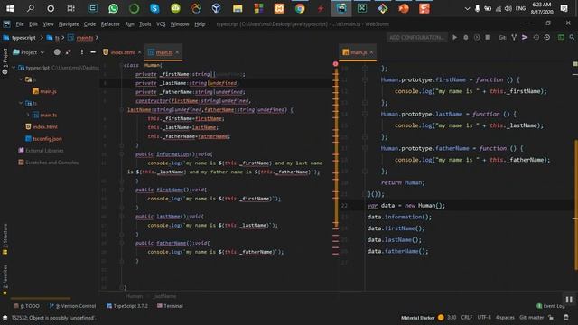Viewport: 578px width, 325px height.
Task: Open WhatsApp from the Windows taskbar
Action: coord(113,8)
